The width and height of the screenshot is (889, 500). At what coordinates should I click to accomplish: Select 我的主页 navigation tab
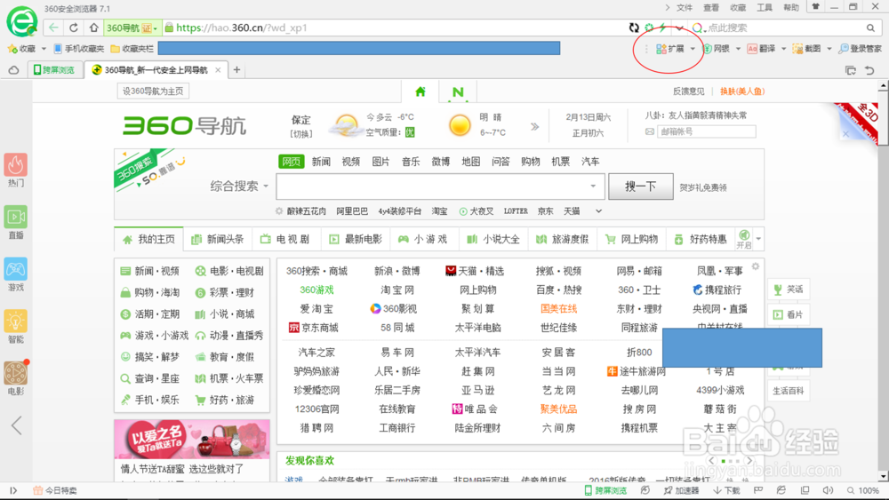(x=149, y=239)
